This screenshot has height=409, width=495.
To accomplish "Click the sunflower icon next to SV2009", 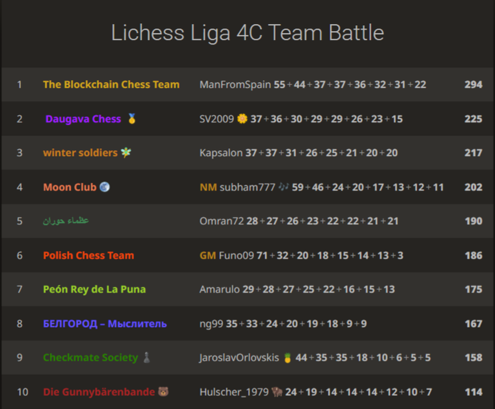I will coord(242,119).
